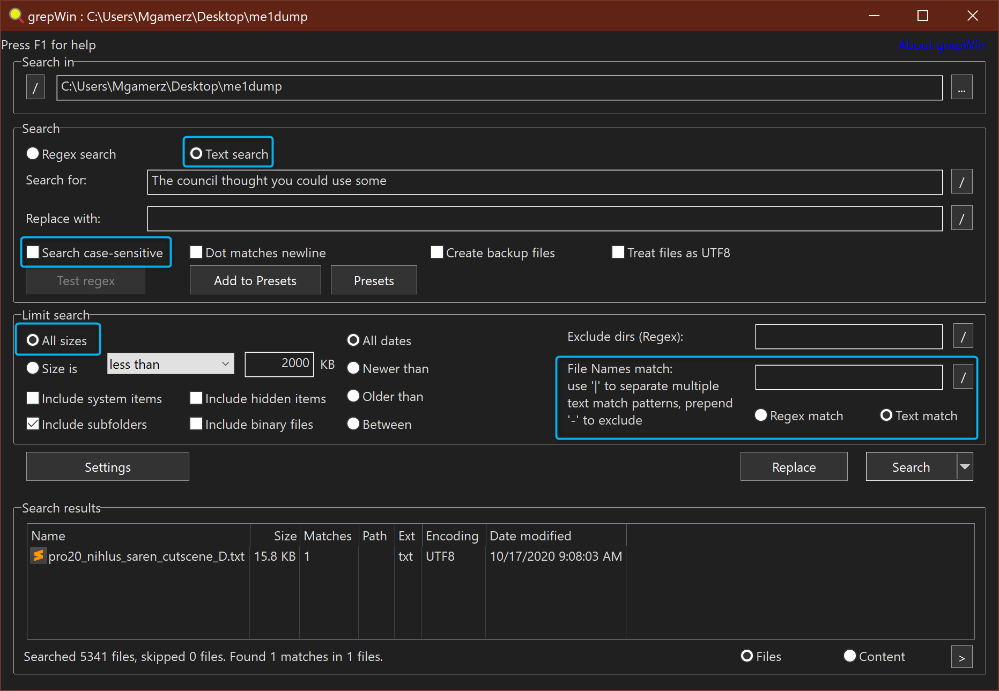Select the Text search radio button
999x691 pixels.
[x=196, y=154]
